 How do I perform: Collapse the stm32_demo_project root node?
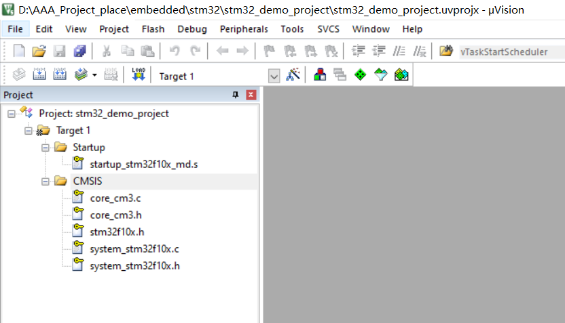tap(12, 114)
